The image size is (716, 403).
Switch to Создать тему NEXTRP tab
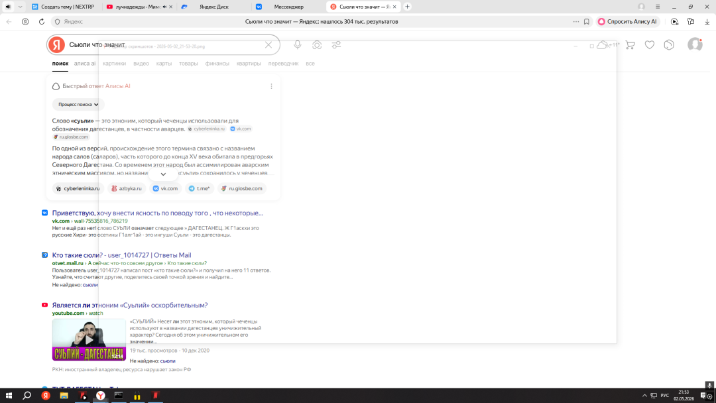pyautogui.click(x=63, y=7)
